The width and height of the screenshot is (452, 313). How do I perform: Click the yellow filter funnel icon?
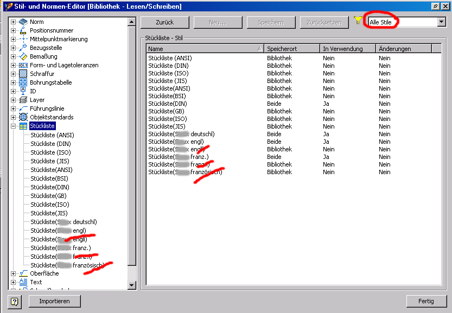click(x=358, y=20)
